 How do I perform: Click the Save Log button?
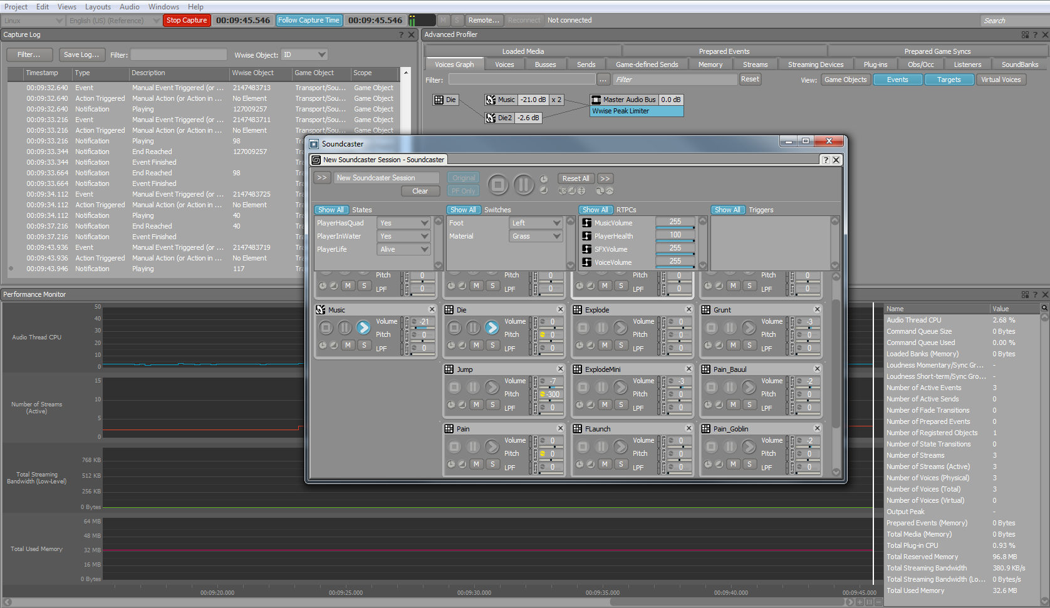[81, 54]
